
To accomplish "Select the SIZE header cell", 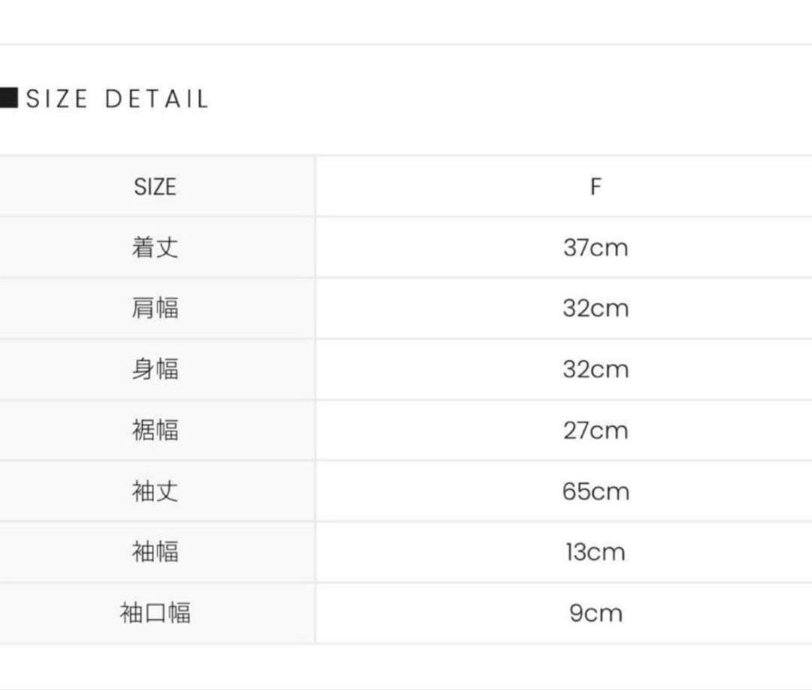I will click(155, 186).
